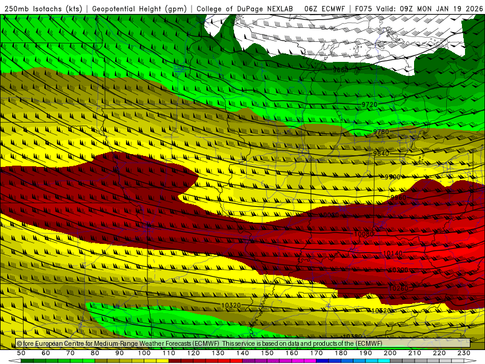Viewport: 485px width, 364px height.
Task: Click the 190 kt color bar label
Action: [366, 353]
